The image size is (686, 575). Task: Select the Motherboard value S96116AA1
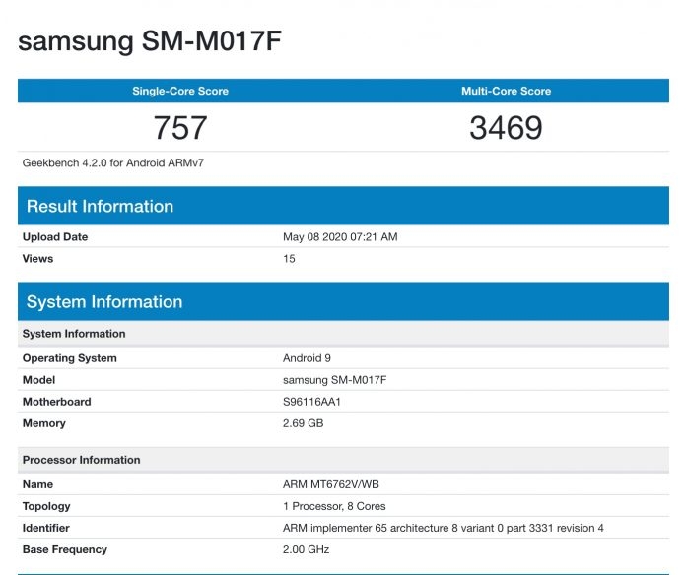[x=311, y=402]
